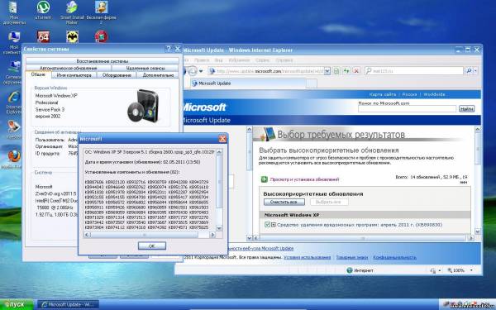Click OK in the Microsoft dialog
This screenshot has height=310, width=496.
click(152, 246)
